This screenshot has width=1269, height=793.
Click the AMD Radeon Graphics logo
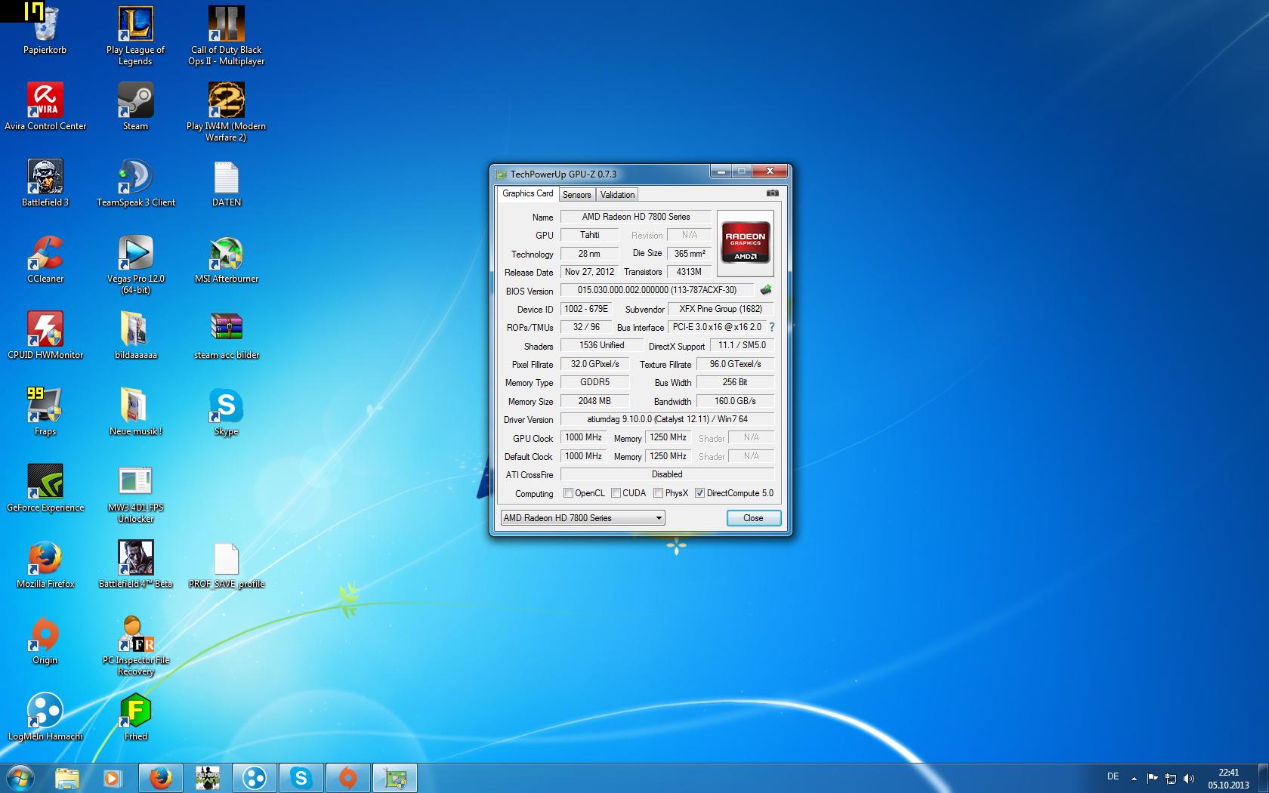[745, 242]
